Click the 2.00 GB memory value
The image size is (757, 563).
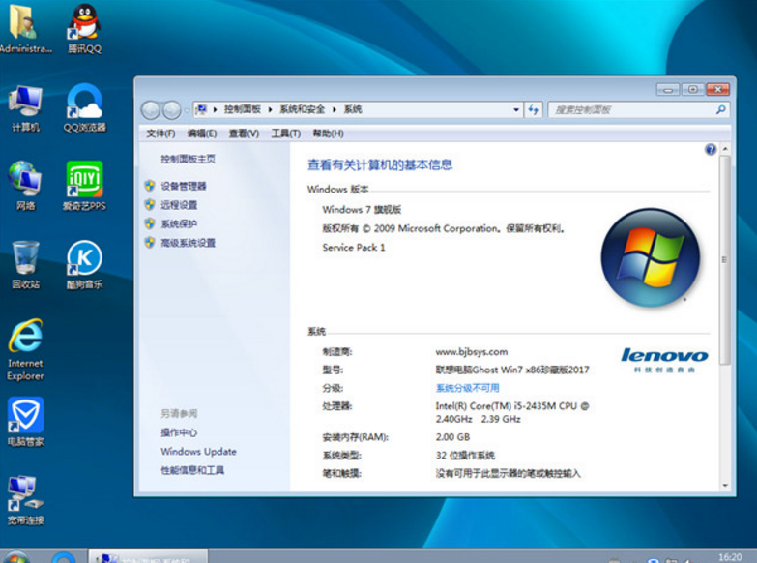(x=452, y=437)
